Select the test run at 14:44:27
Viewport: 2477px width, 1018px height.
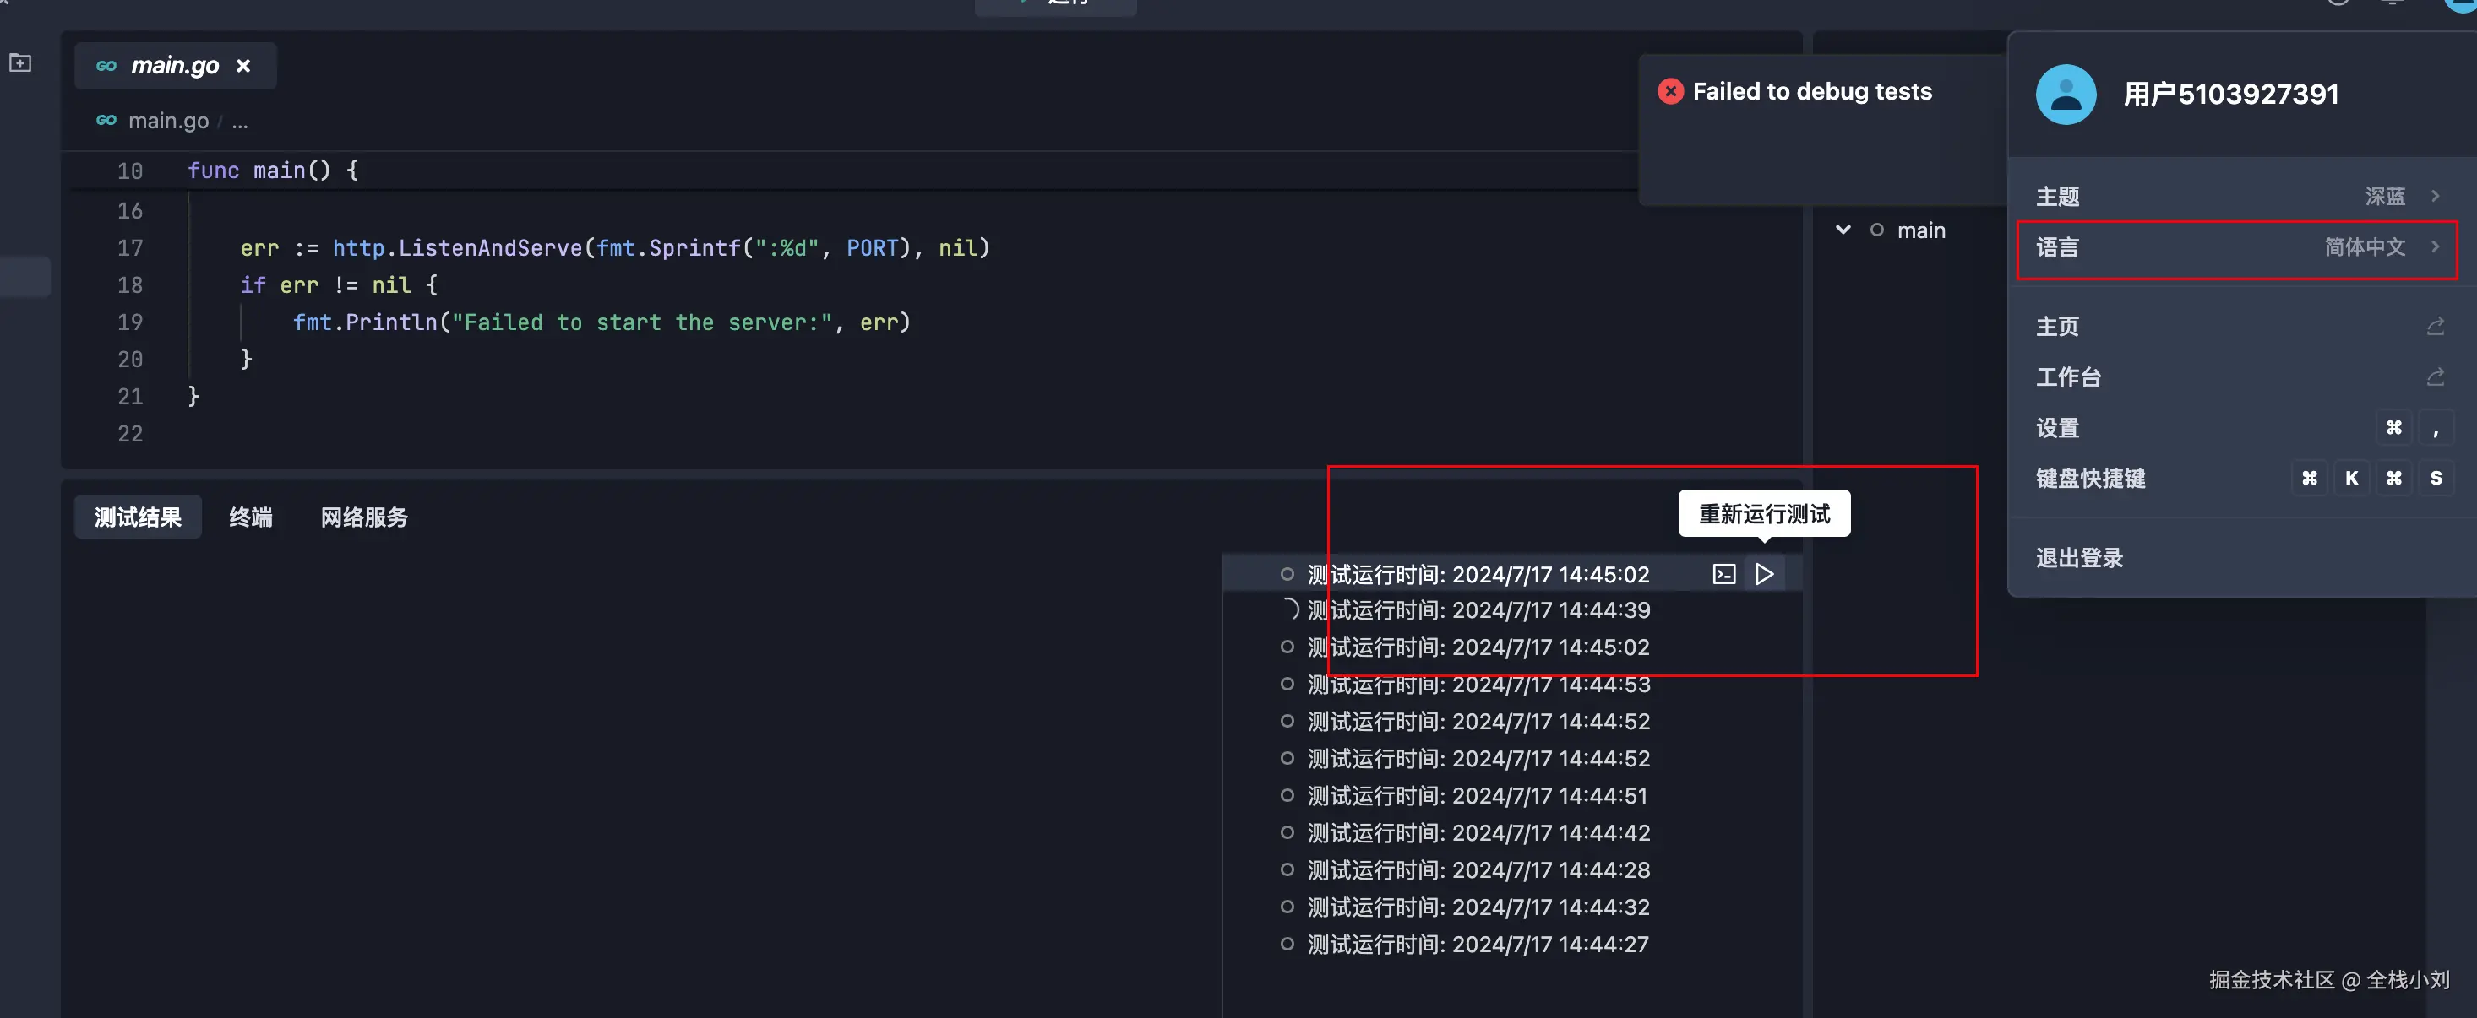pos(1477,944)
